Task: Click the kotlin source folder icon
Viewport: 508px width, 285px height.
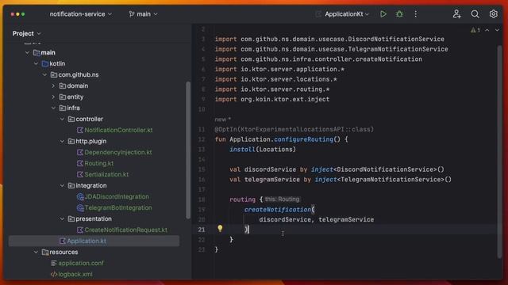Action: (45, 63)
